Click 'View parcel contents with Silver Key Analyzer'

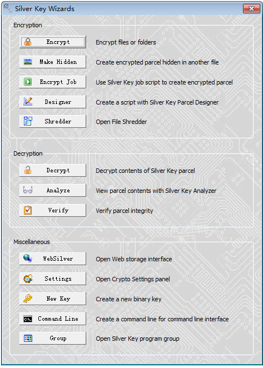156,191
